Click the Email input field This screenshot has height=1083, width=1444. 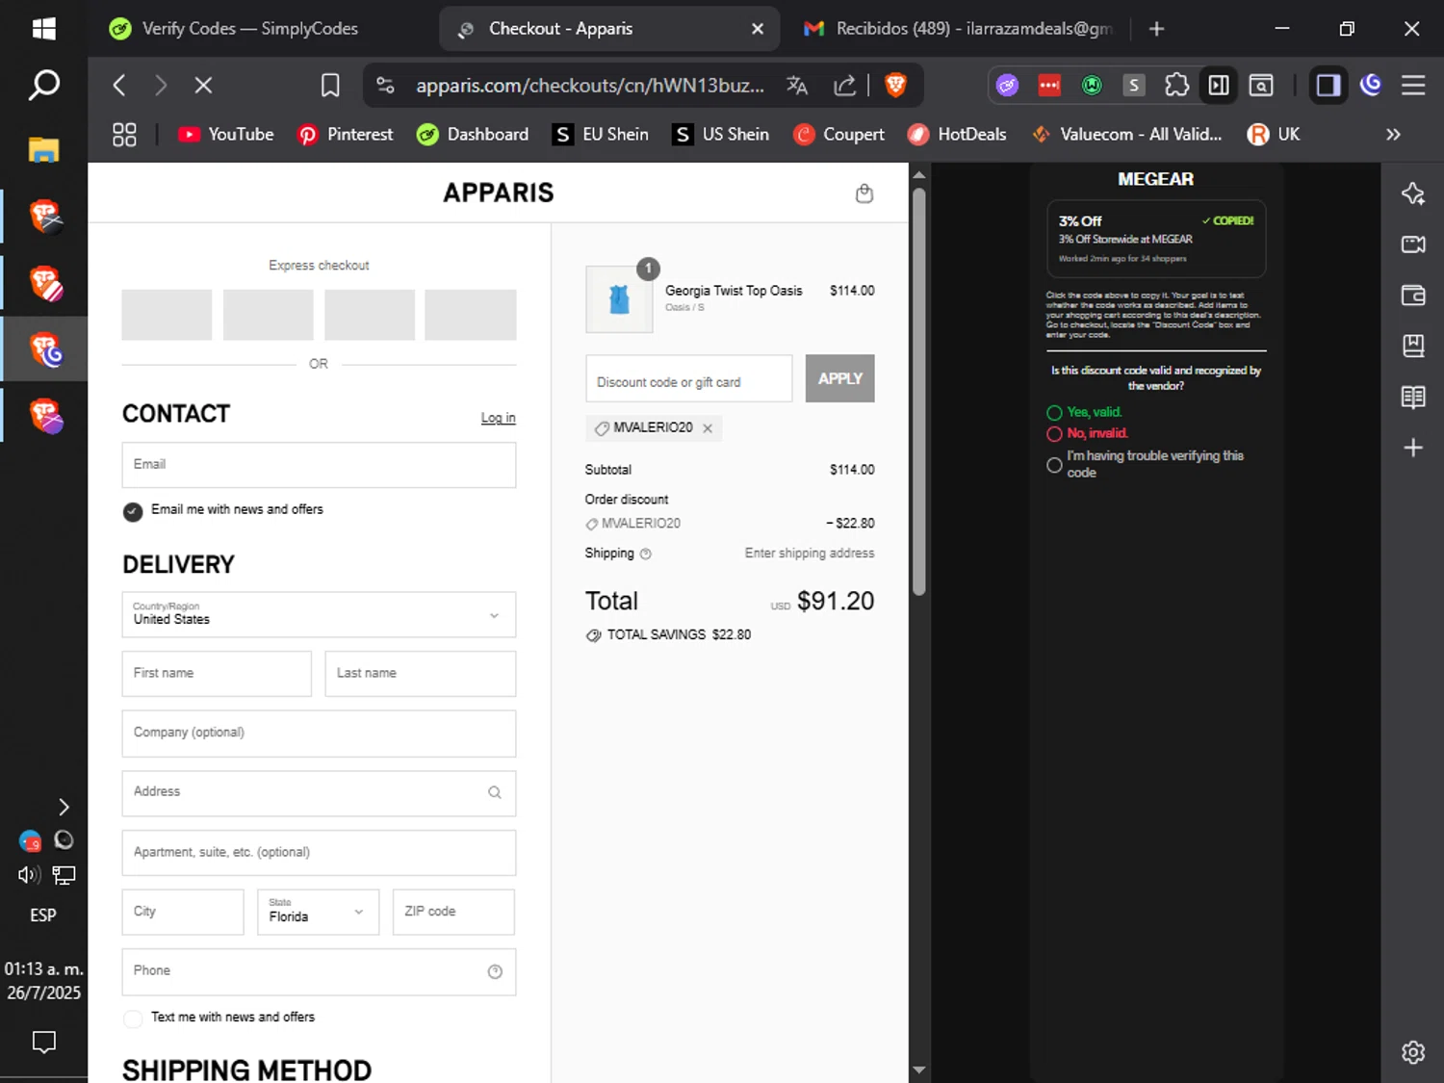pos(319,465)
